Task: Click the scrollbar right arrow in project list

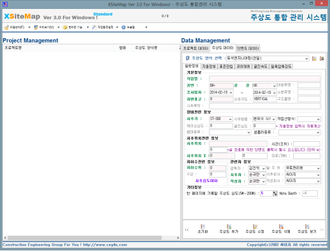Action: click(178, 238)
